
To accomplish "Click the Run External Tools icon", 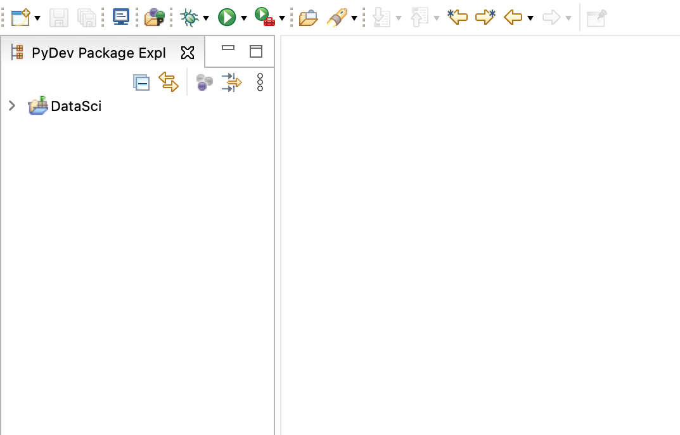I will click(264, 17).
